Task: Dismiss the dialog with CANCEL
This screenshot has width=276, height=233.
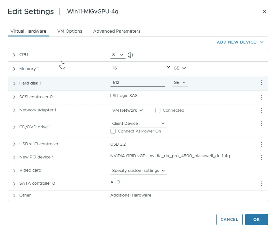Action: click(x=229, y=220)
